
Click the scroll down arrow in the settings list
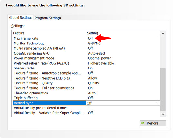tap(163, 114)
